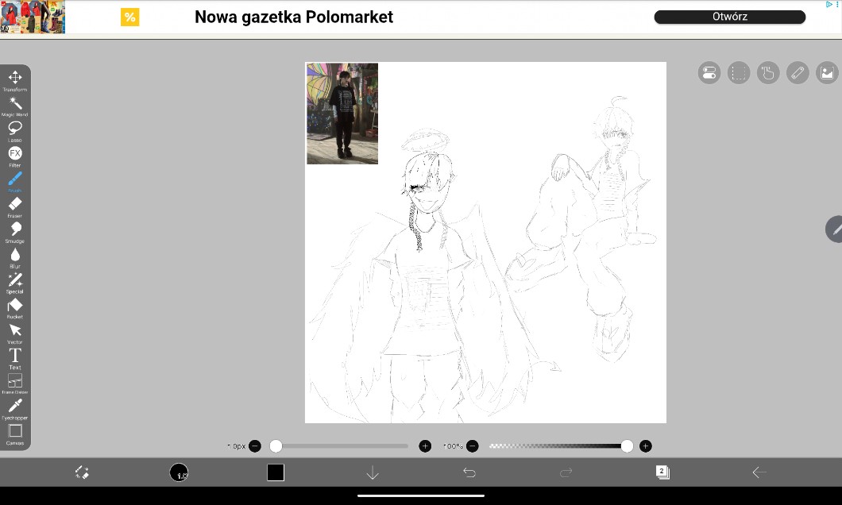Open the black color swatch

click(x=276, y=472)
